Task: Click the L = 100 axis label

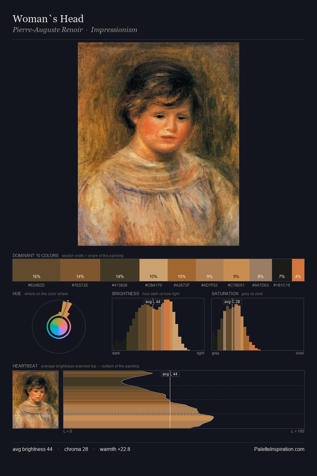Action: (x=298, y=431)
